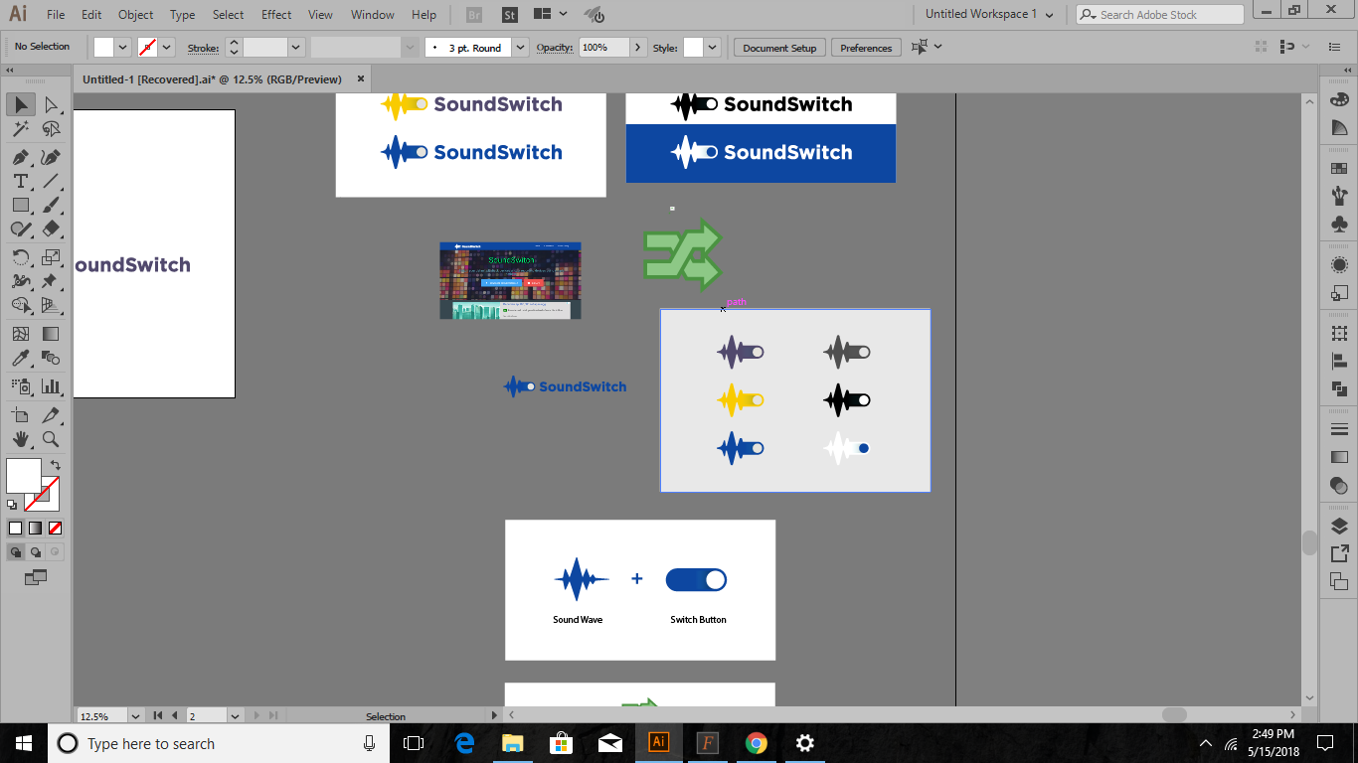1358x763 pixels.
Task: Open the variable width profile dropdown
Action: point(409,47)
